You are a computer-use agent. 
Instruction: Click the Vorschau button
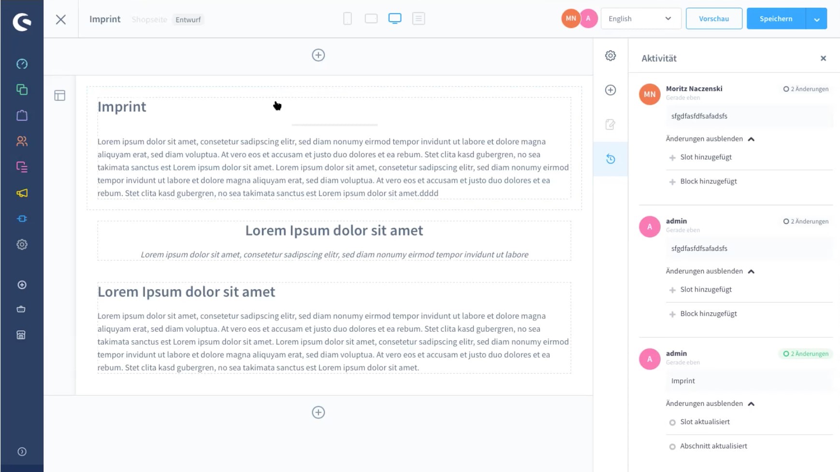[x=714, y=19]
